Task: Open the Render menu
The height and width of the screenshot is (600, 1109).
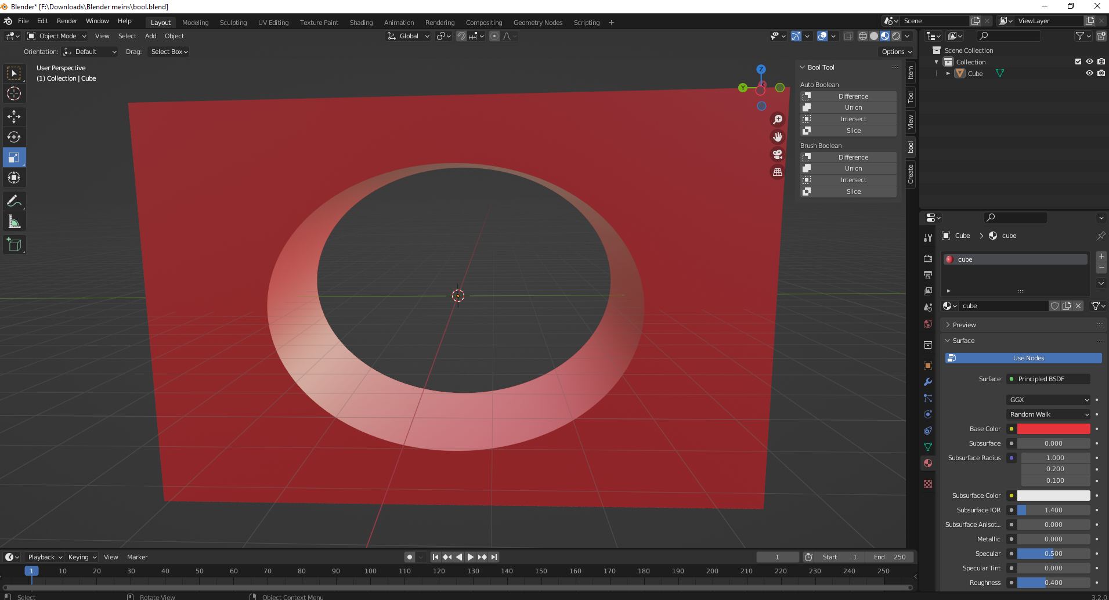Action: pos(67,21)
